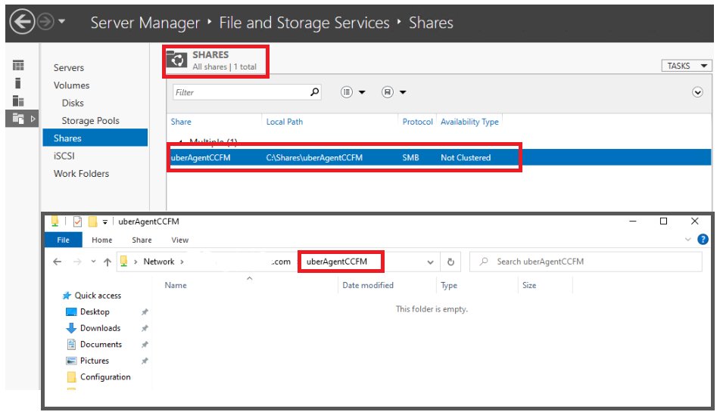Click the magnifier icon in Filter box
720x415 pixels.
click(314, 92)
